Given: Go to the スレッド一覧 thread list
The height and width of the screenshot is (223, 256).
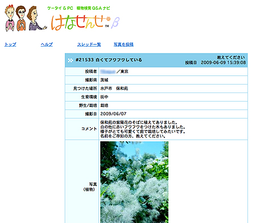Looking at the screenshot, I should [89, 44].
